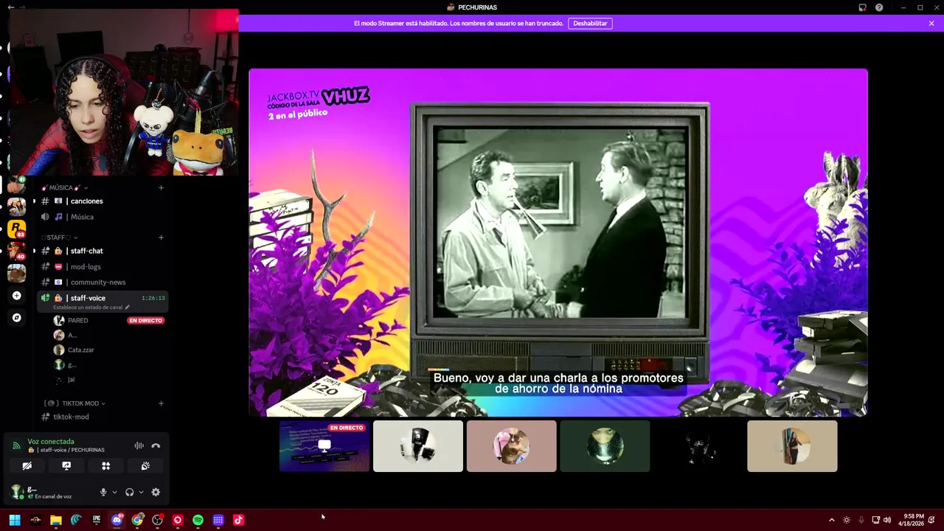Open the inbox icon in title bar
The height and width of the screenshot is (531, 944).
point(862,7)
